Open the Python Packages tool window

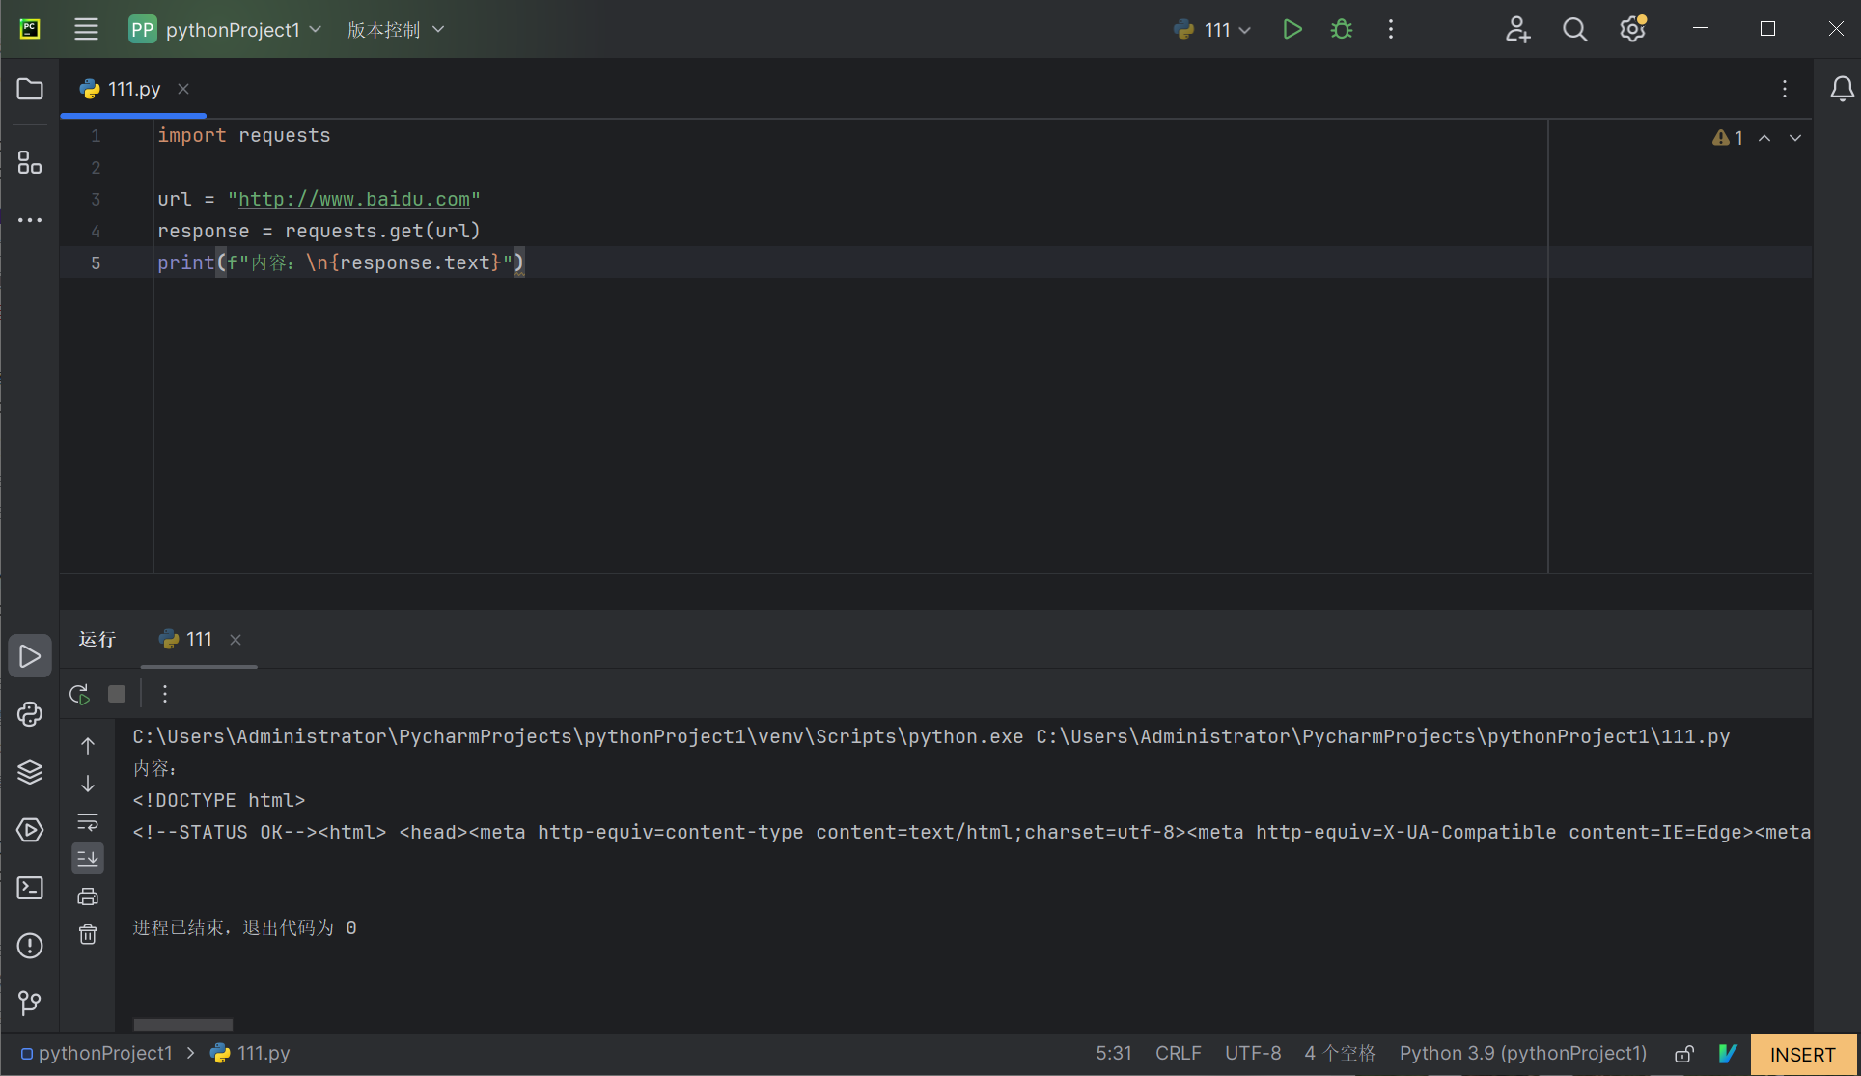30,772
